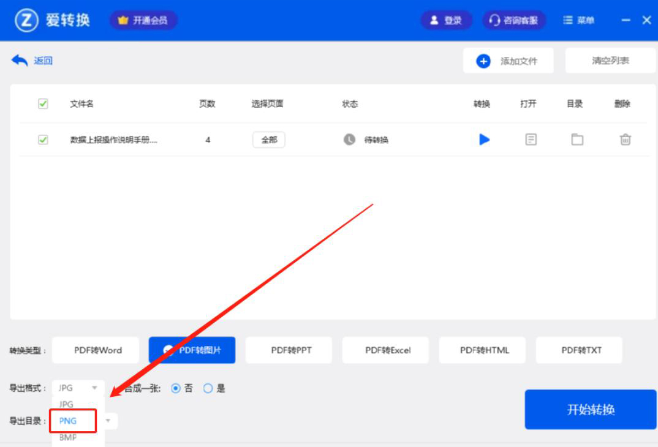Expand the 导出目录 dropdown arrow
The height and width of the screenshot is (447, 658).
click(x=108, y=421)
